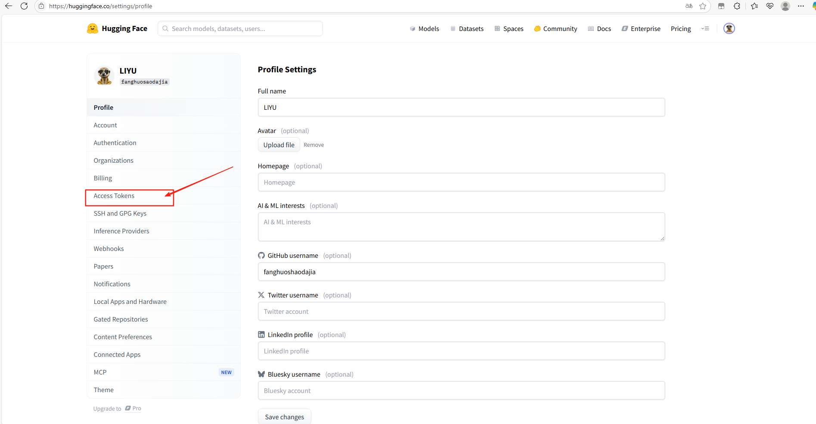
Task: Click the browser profile avatar icon
Action: click(785, 6)
